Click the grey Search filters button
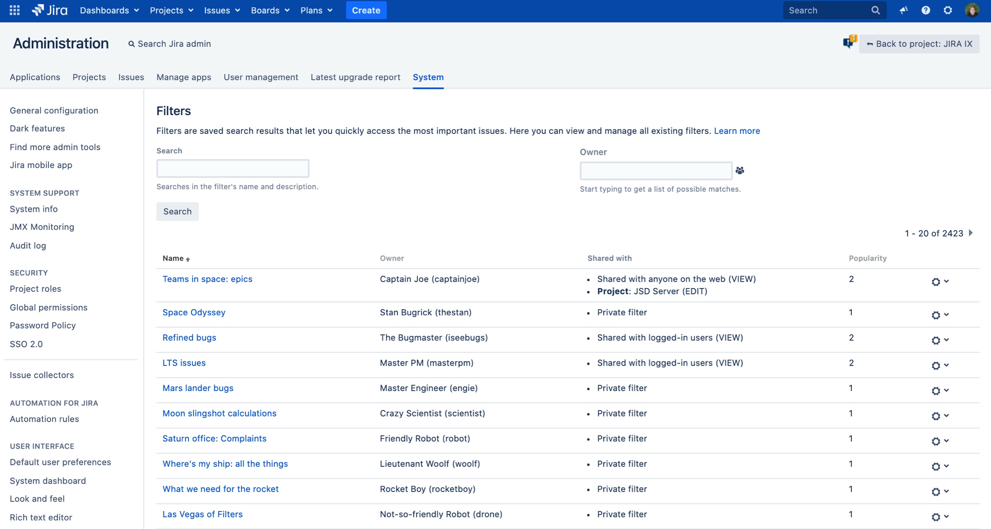 177,211
